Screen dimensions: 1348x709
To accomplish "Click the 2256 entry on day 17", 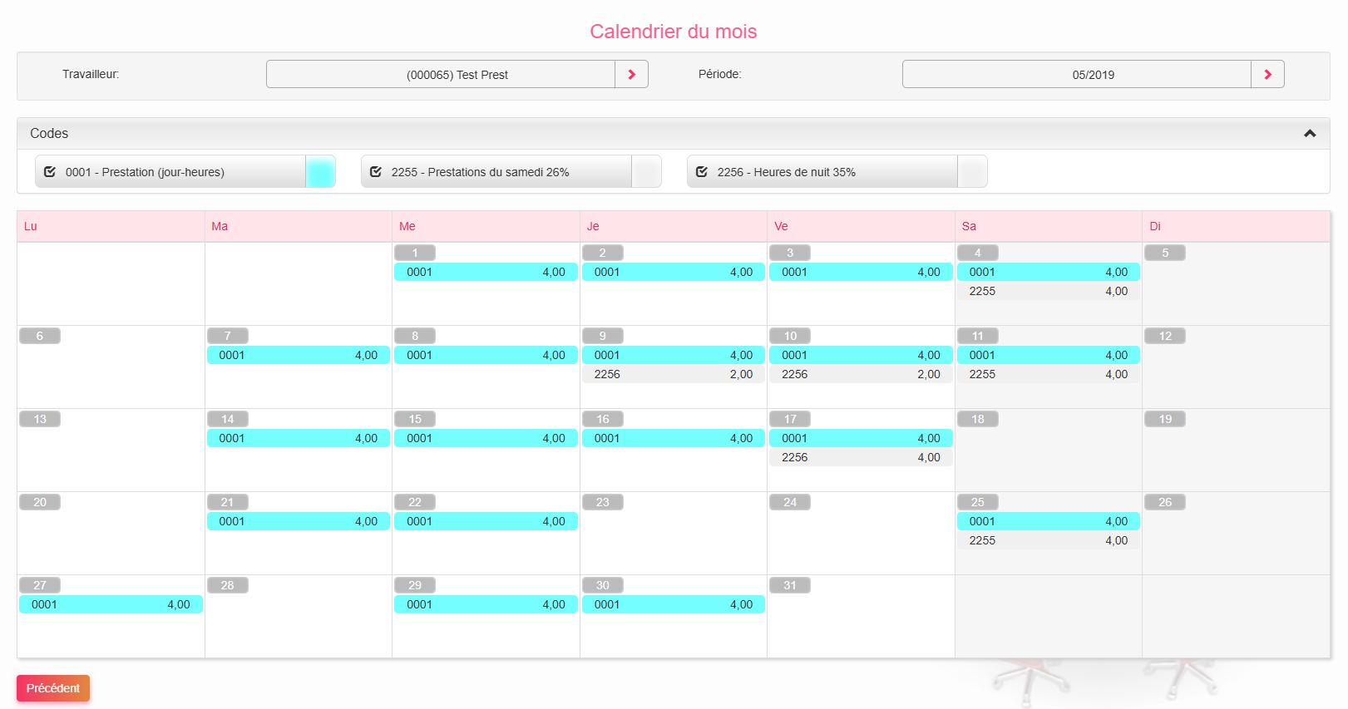I will pyautogui.click(x=861, y=457).
